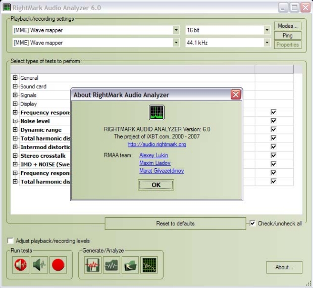313x288 pixels.
Task: Expand the Sound card tree node
Action: pyautogui.click(x=15, y=86)
